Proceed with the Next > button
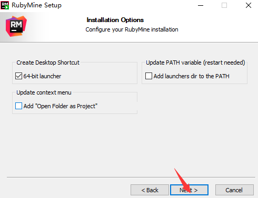 click(x=189, y=190)
